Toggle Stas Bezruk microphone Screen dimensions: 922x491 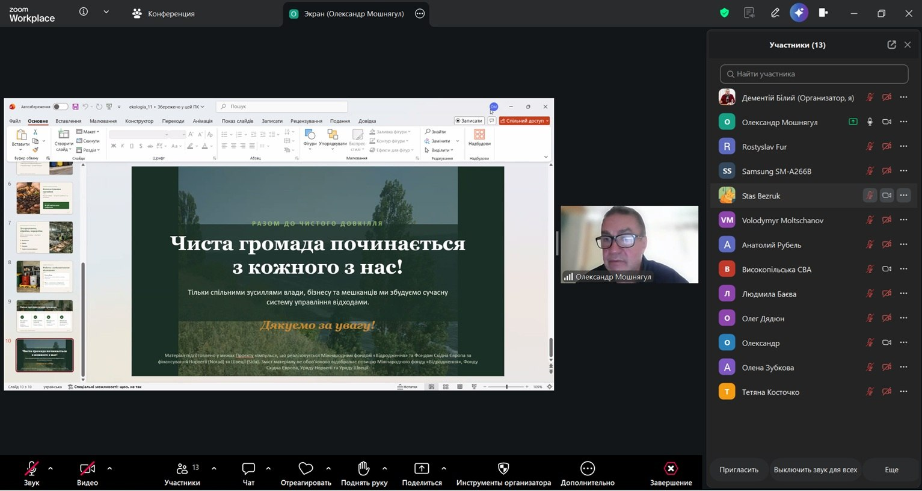coord(870,196)
